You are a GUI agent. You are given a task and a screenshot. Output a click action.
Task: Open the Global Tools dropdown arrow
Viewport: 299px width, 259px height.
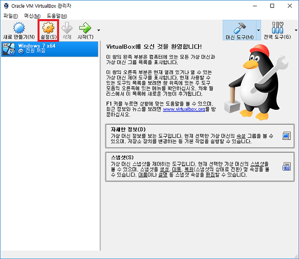[x=296, y=30]
